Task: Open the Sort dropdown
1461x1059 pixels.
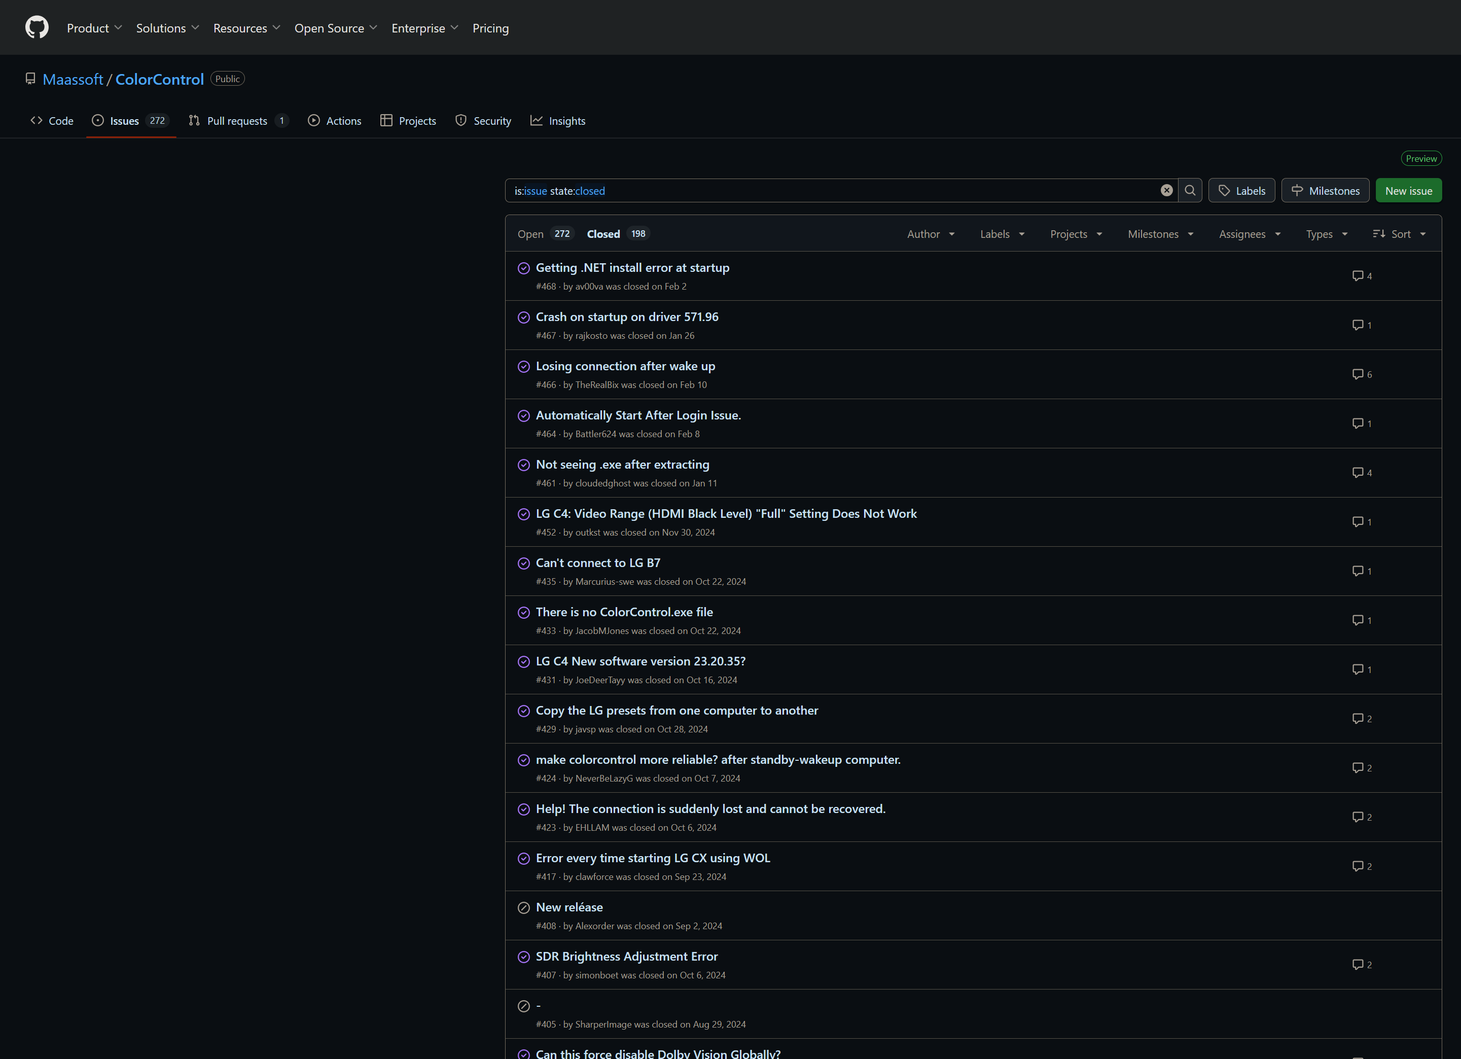Action: [1399, 234]
